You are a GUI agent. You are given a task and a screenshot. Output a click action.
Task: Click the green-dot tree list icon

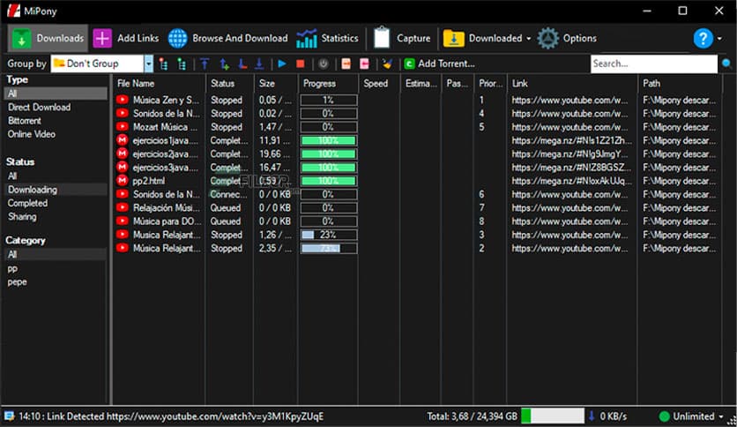[x=182, y=64]
